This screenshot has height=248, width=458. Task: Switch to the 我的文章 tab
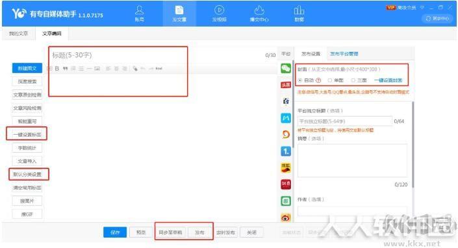(x=18, y=34)
